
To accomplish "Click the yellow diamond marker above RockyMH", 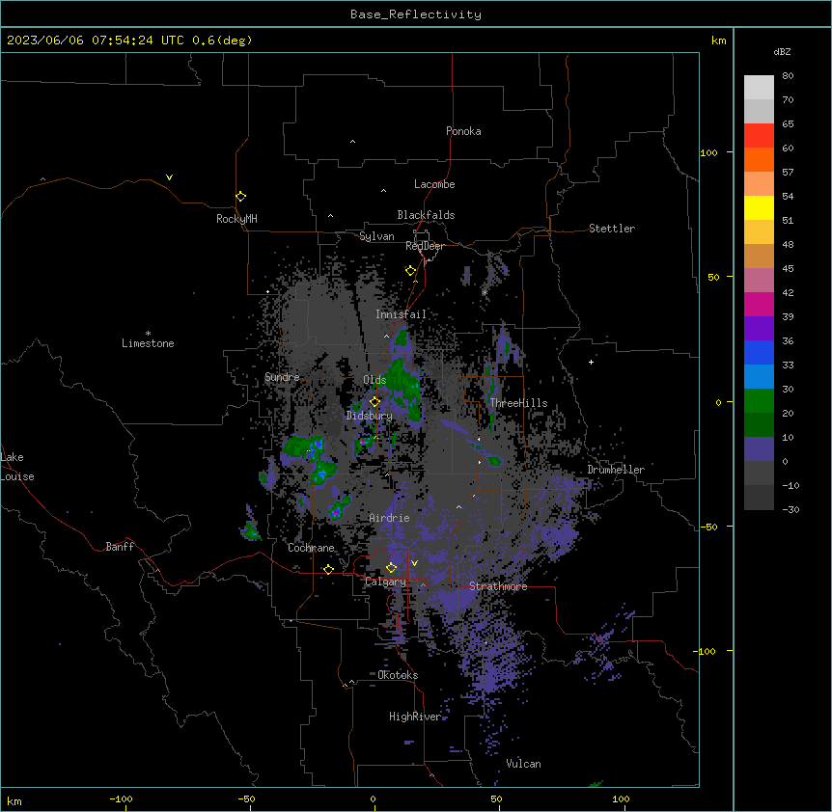I will [x=241, y=197].
